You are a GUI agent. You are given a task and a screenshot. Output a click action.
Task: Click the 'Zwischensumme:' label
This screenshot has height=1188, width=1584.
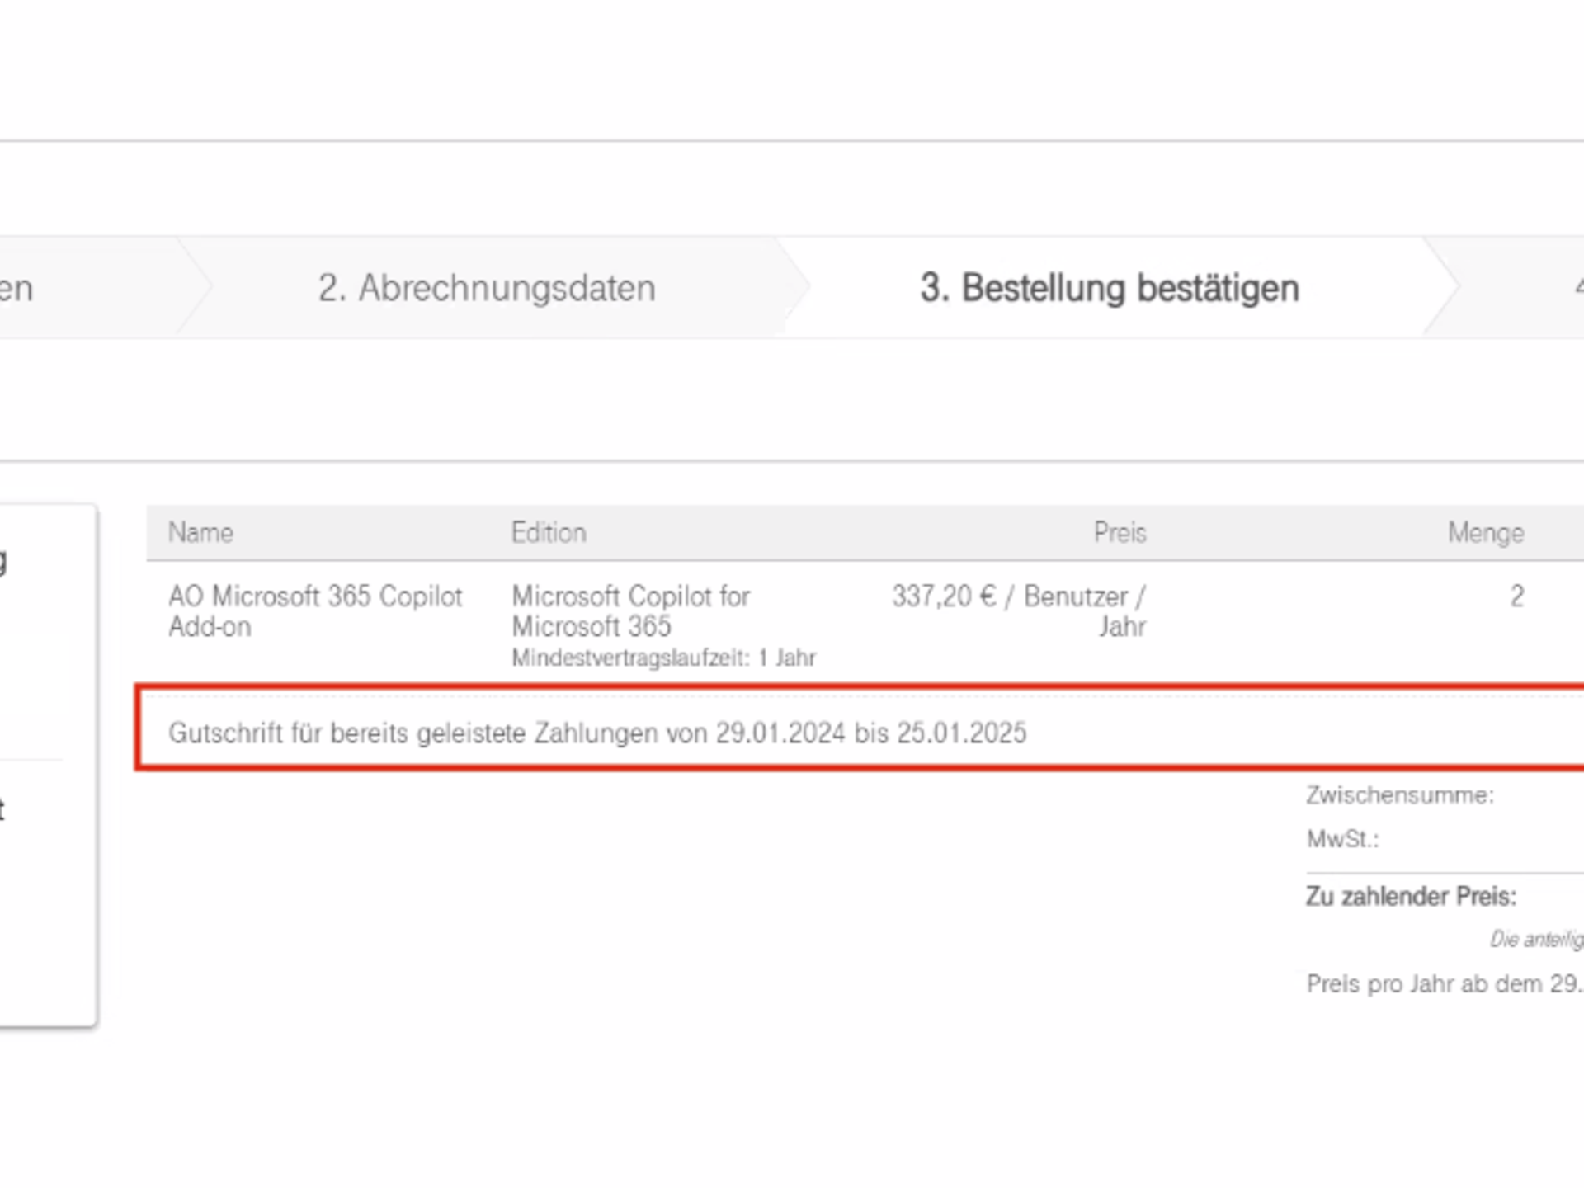(1399, 795)
